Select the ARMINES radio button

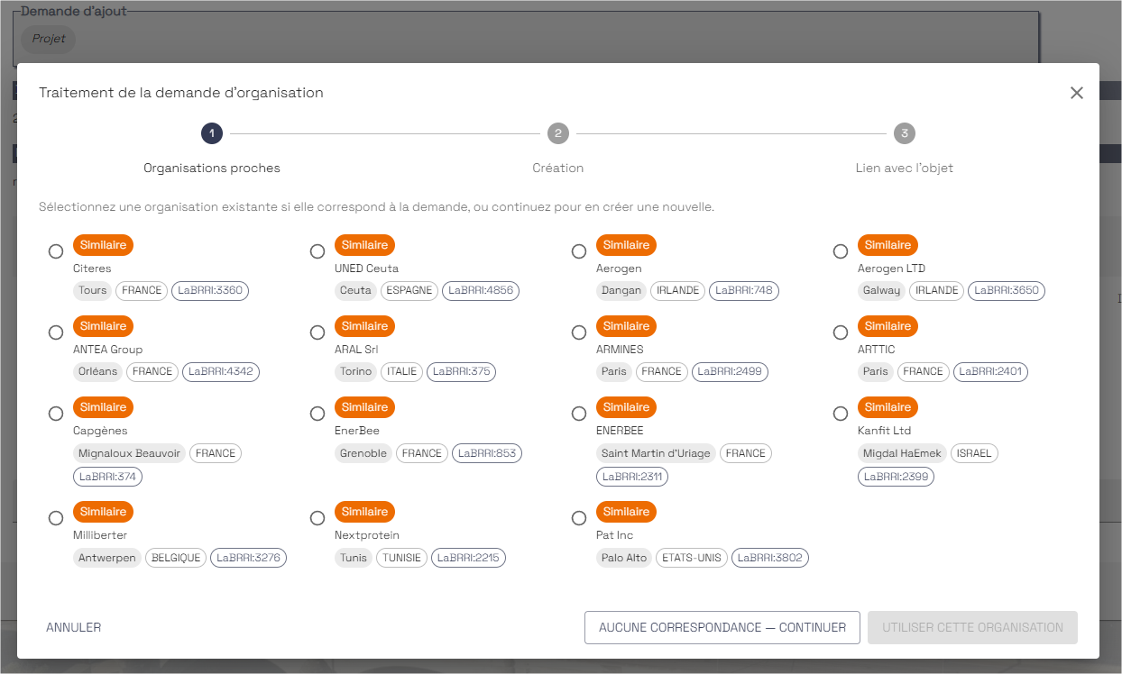click(x=579, y=332)
